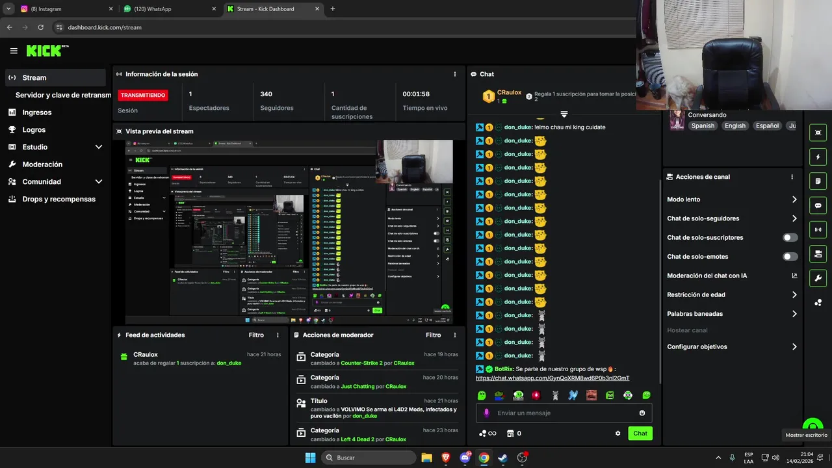Click the lightning bolt icon in right toolbar
This screenshot has height=468, width=832.
coord(818,157)
